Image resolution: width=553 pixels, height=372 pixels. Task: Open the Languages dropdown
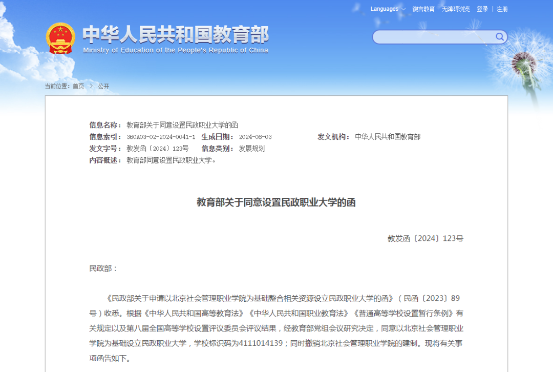[x=388, y=9]
